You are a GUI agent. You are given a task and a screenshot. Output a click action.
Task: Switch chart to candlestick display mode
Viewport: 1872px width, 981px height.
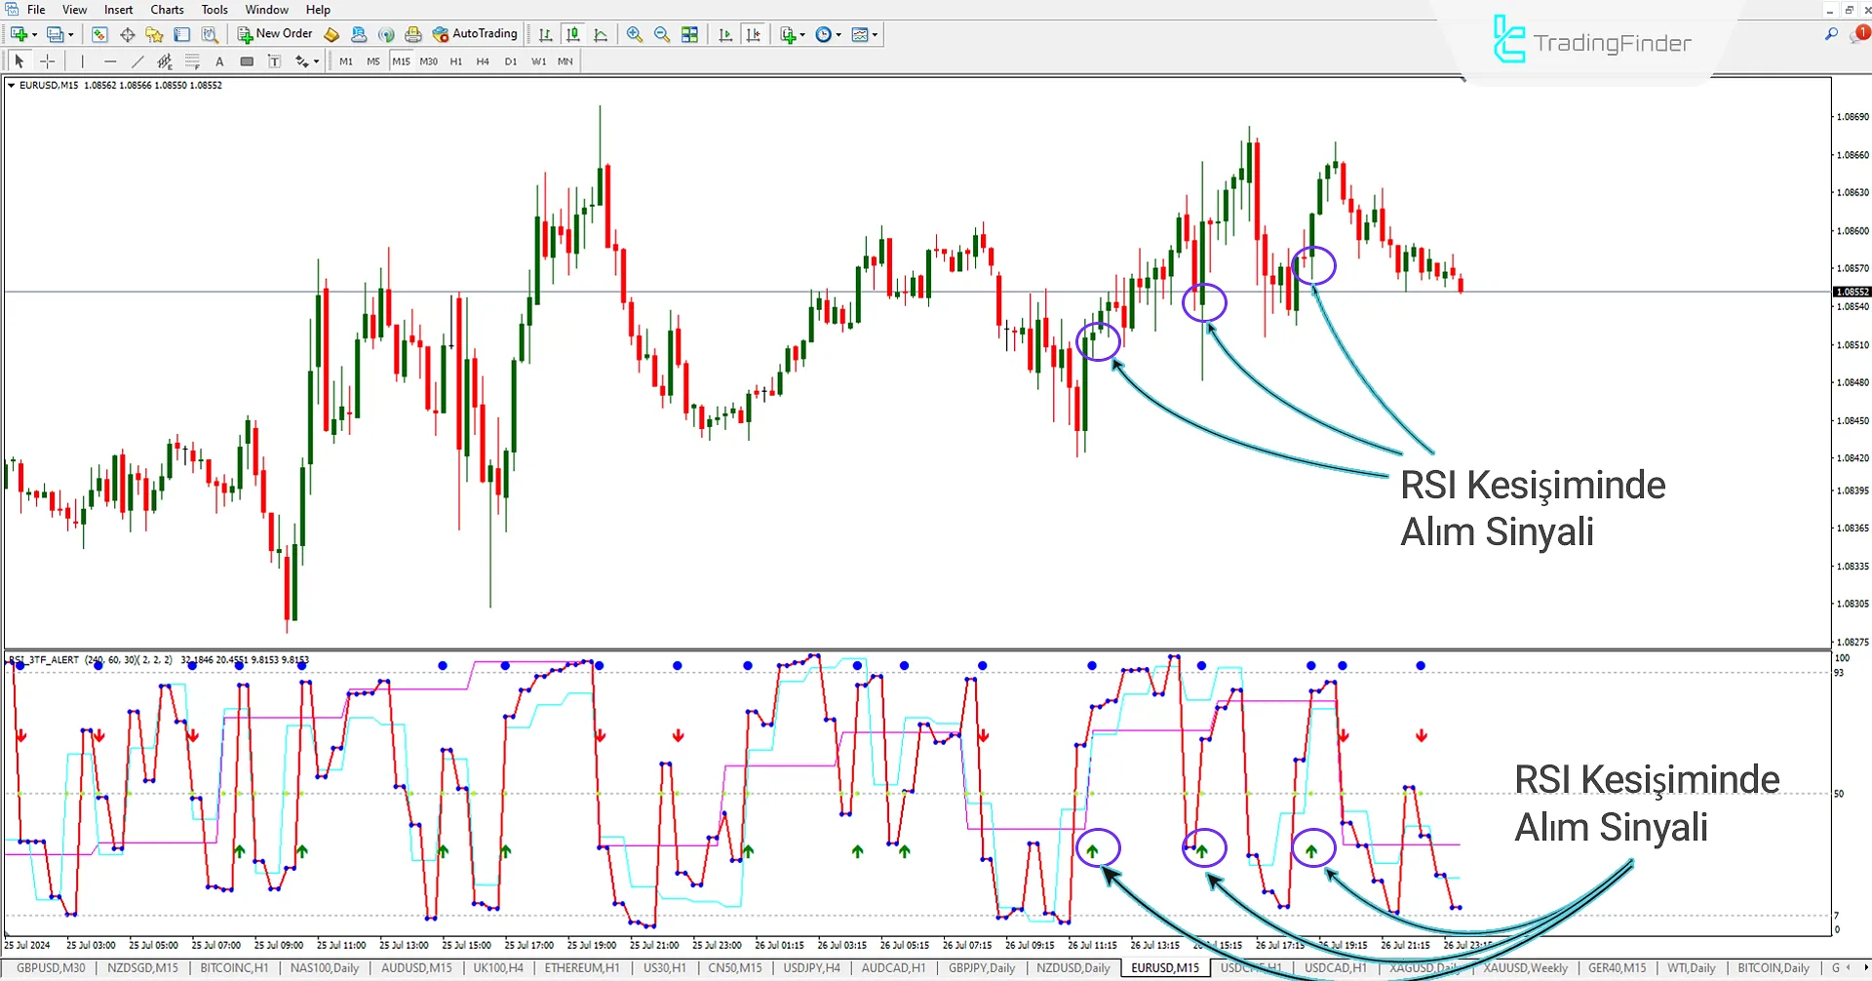point(573,35)
